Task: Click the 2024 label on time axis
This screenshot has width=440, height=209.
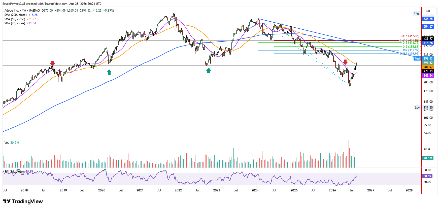Action: [x=255, y=190]
